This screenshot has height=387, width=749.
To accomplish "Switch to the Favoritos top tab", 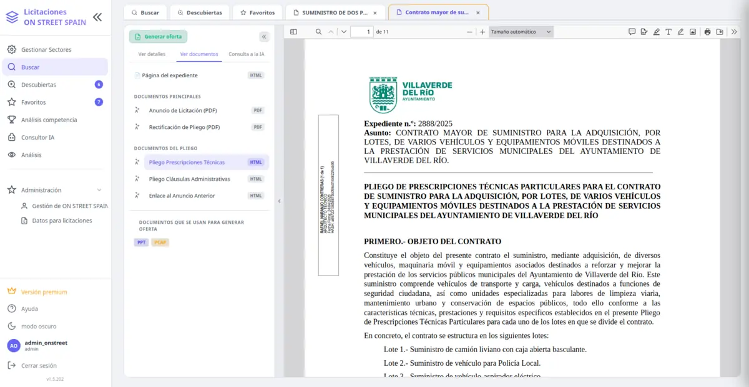I will tap(257, 12).
